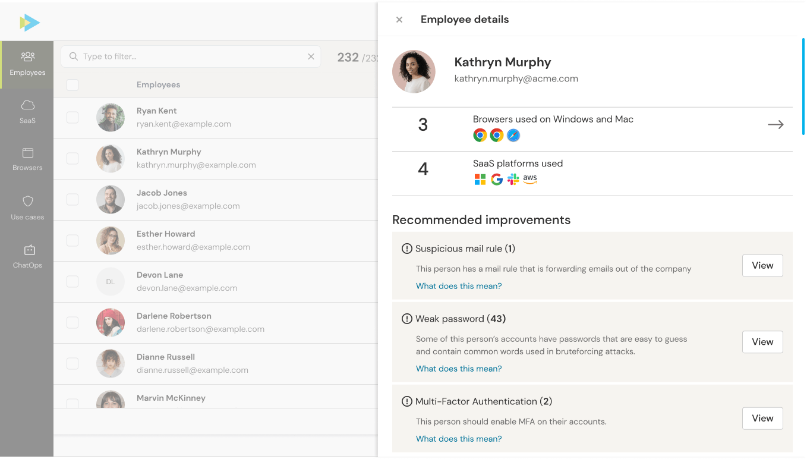Viewport: 807px width, 459px height.
Task: Click View for Weak password
Action: (762, 342)
